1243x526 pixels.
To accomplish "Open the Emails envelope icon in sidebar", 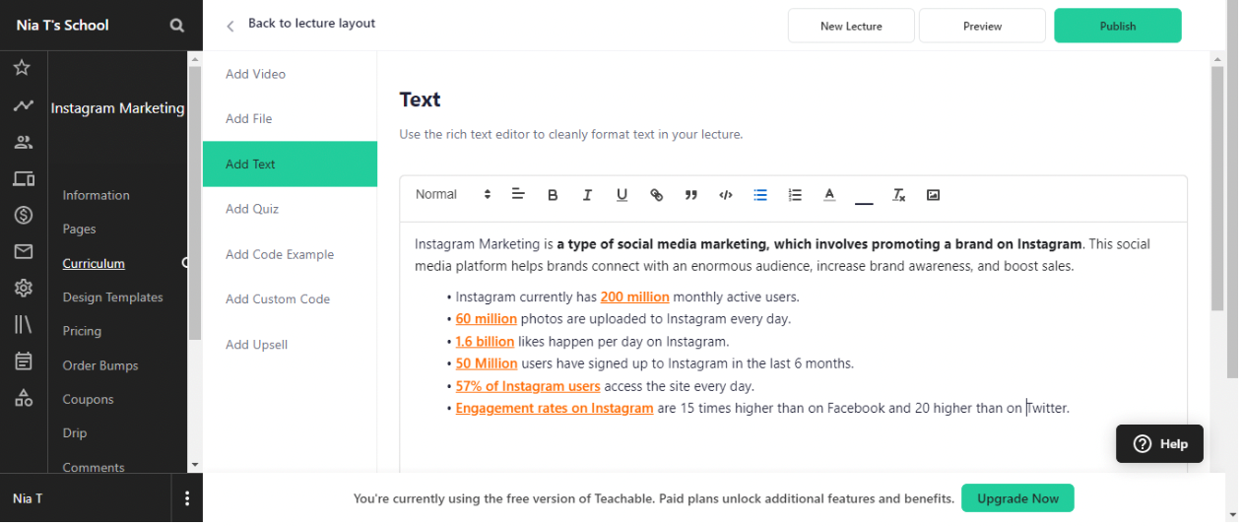I will point(24,252).
